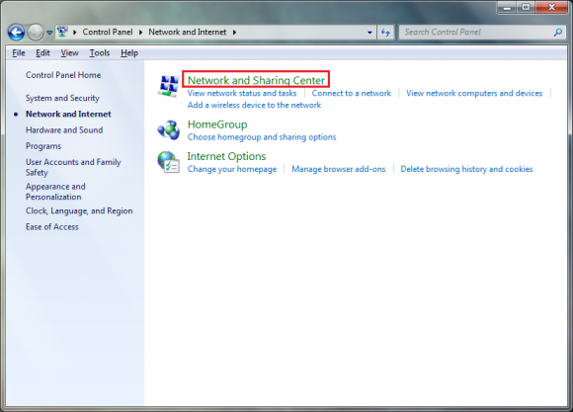
Task: Click the search magnifier icon
Action: 558,33
